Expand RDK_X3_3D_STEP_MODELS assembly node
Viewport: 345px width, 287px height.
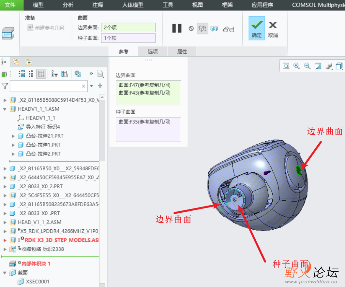pyautogui.click(x=5, y=240)
